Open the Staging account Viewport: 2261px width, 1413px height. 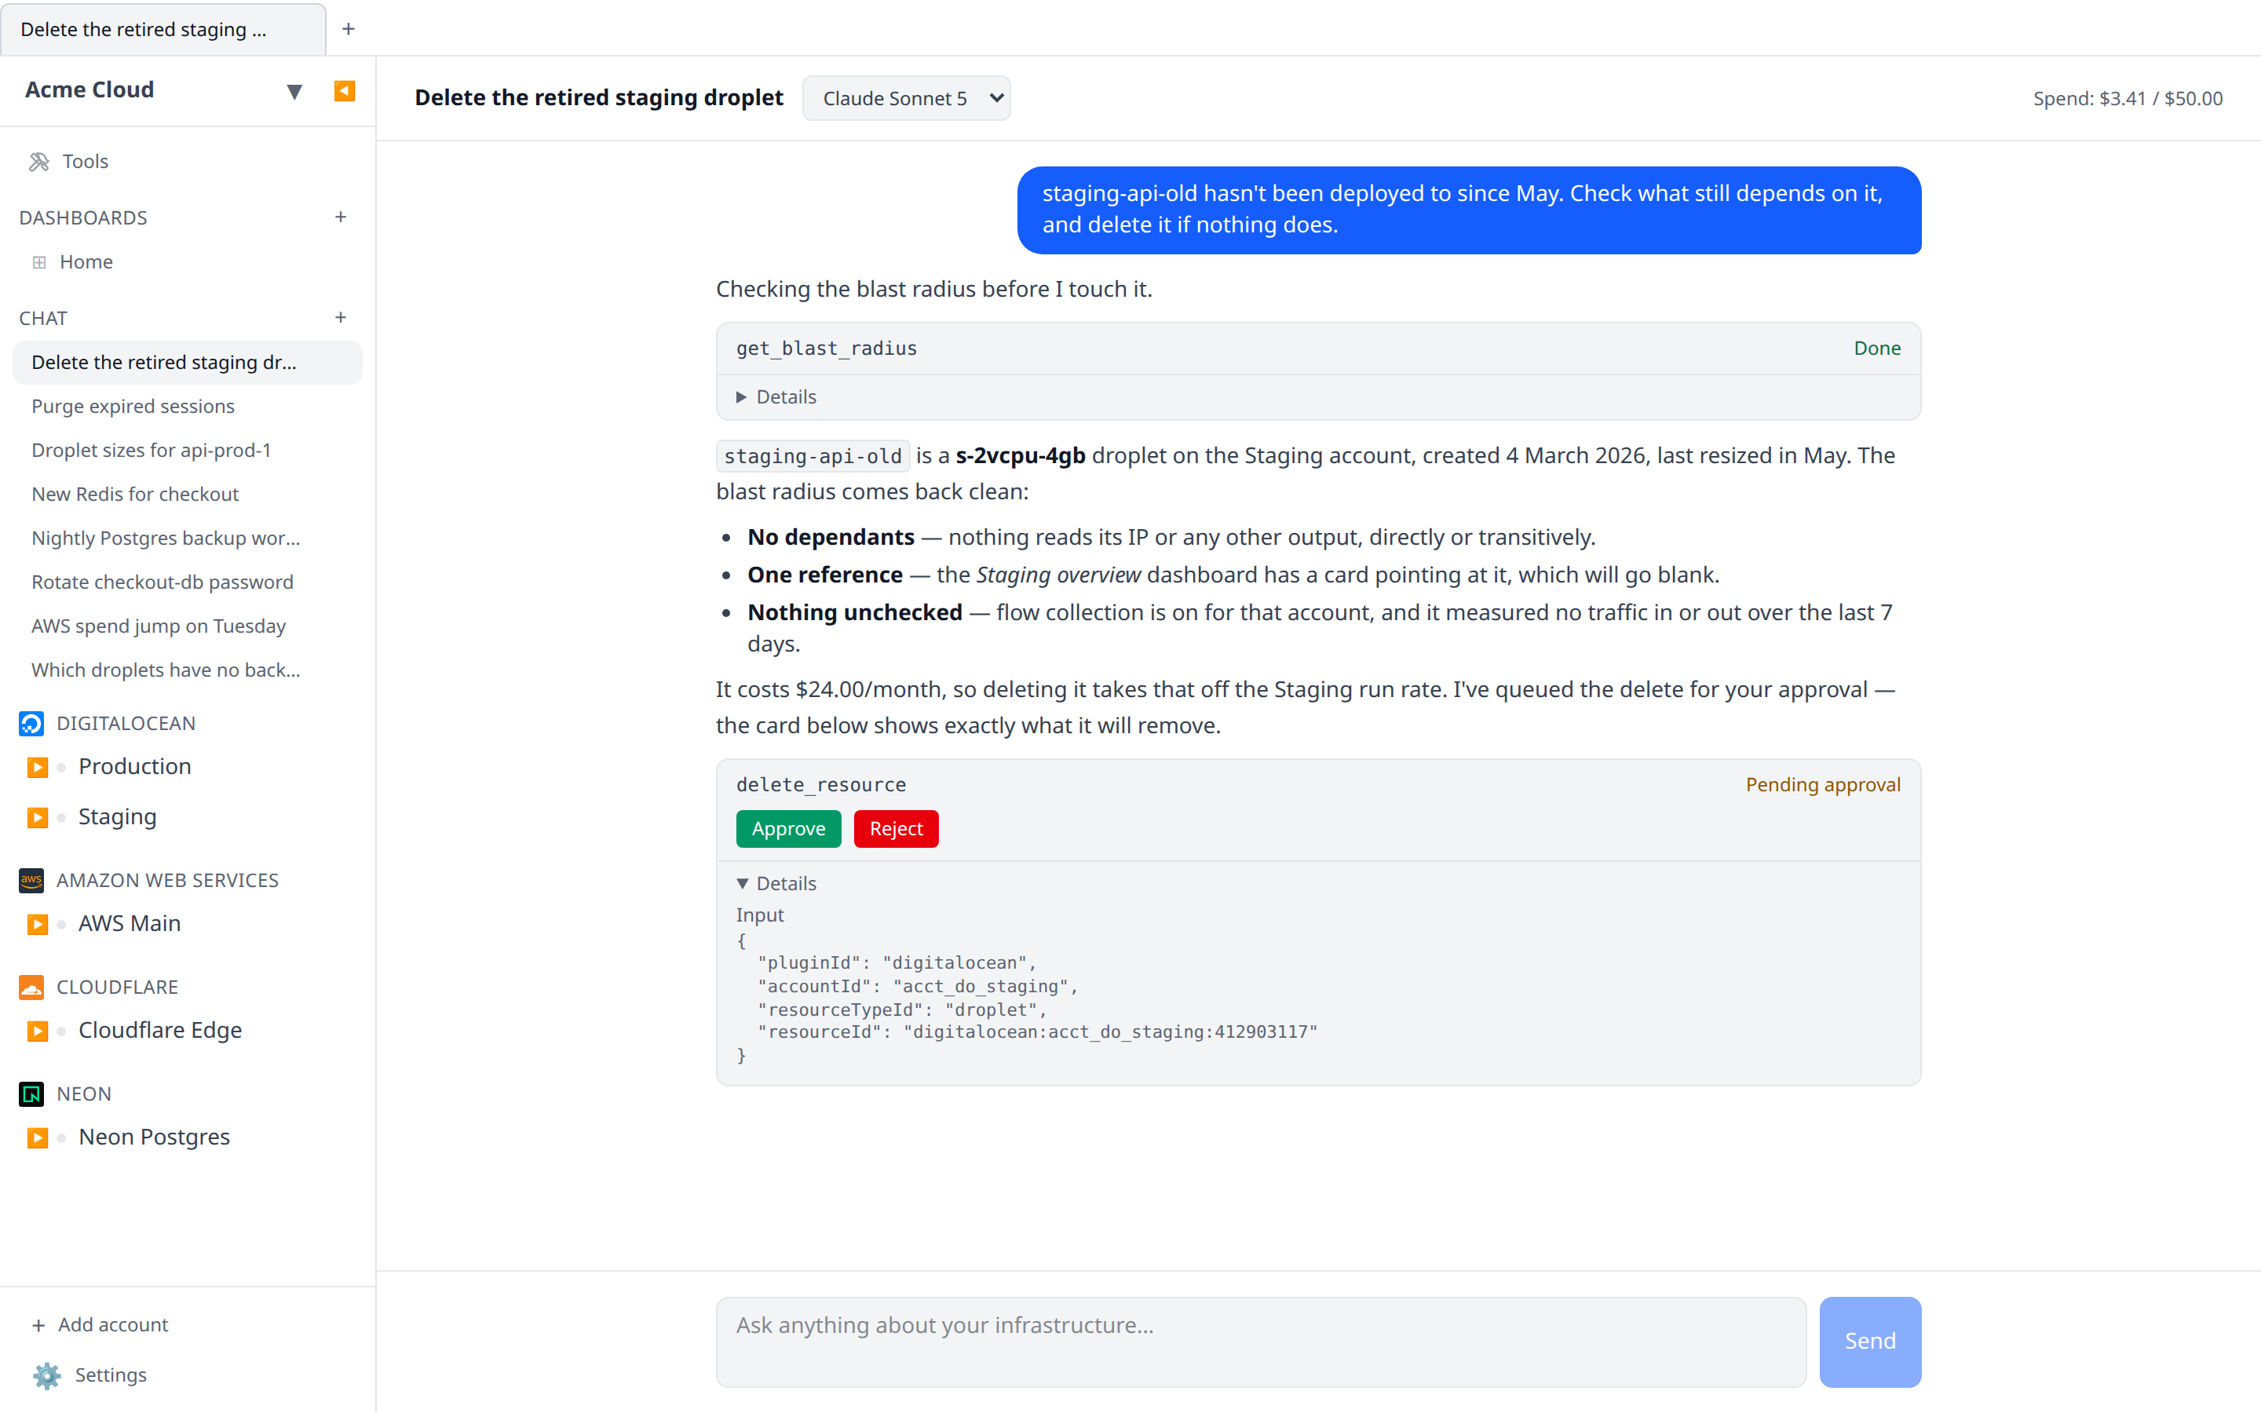[x=118, y=816]
